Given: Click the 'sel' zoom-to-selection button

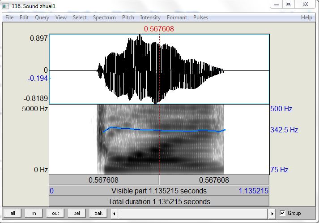Looking at the screenshot, I should tap(77, 213).
